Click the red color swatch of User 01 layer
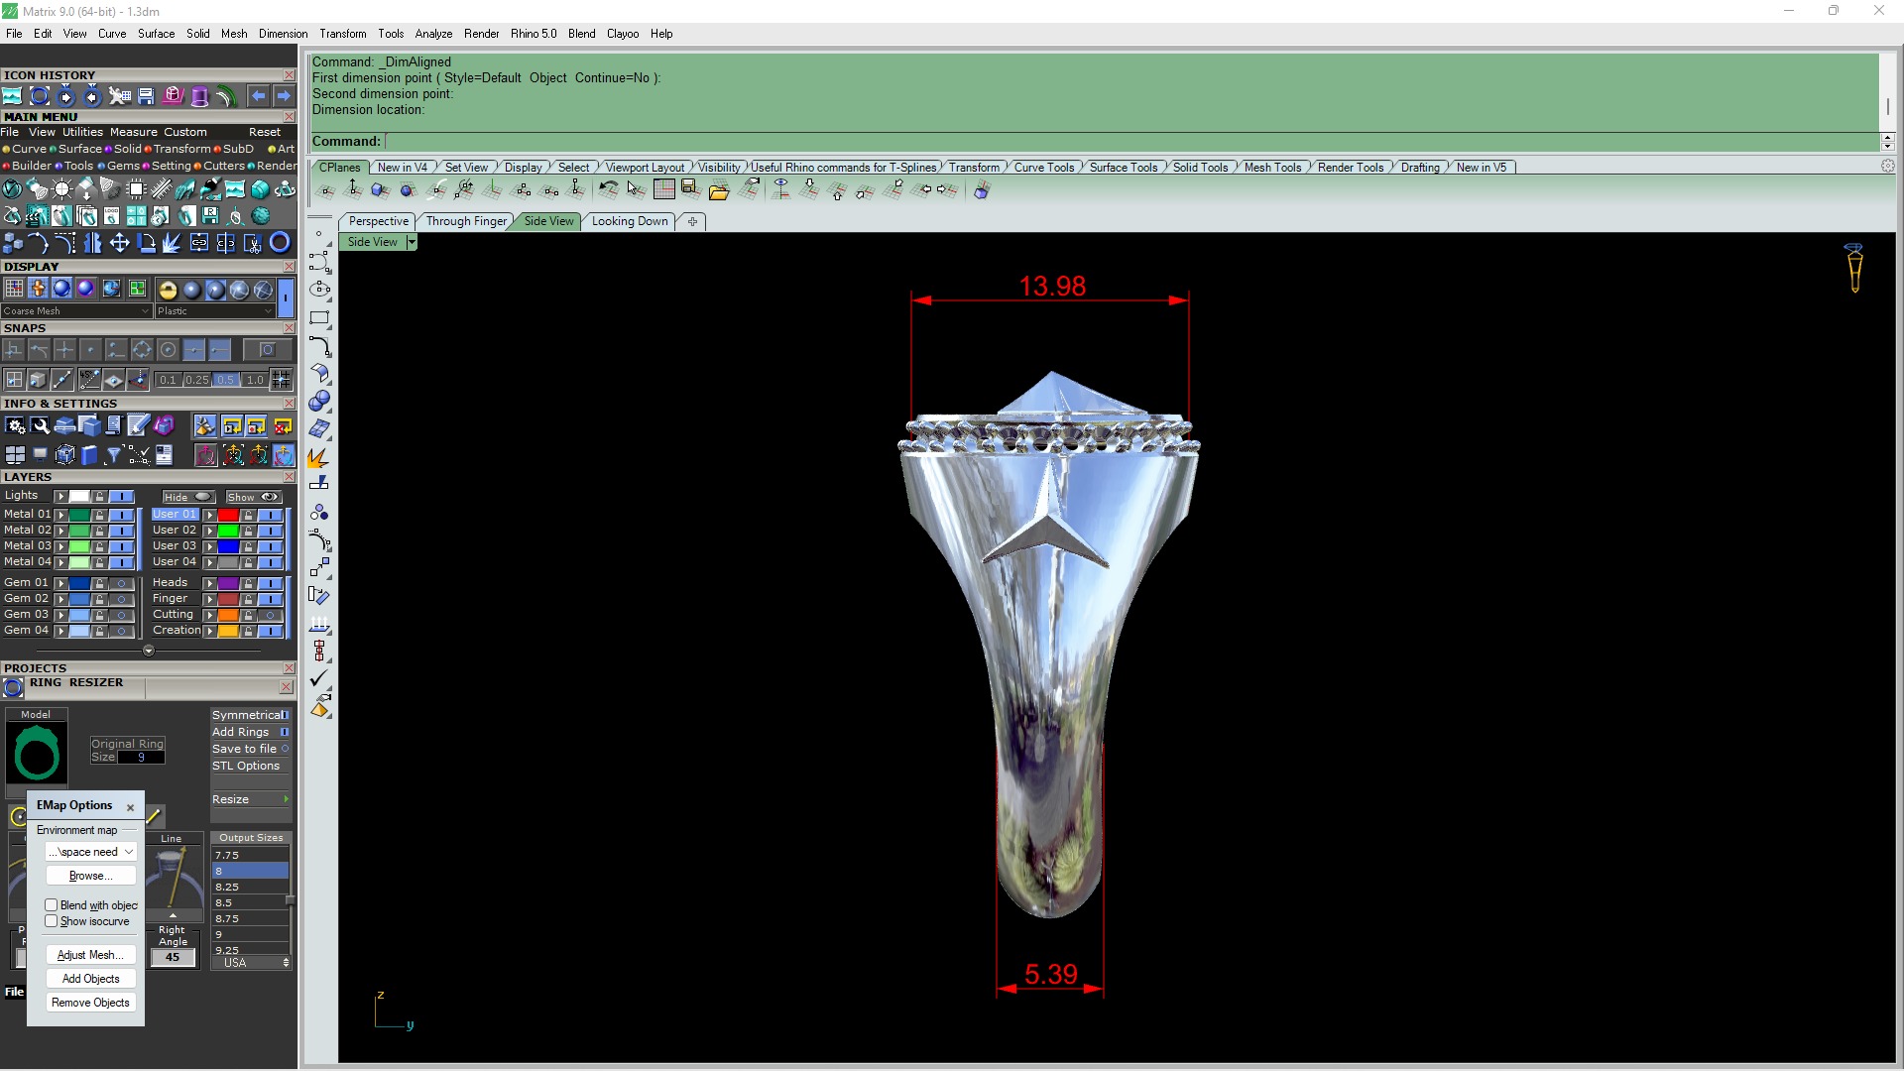 (228, 515)
